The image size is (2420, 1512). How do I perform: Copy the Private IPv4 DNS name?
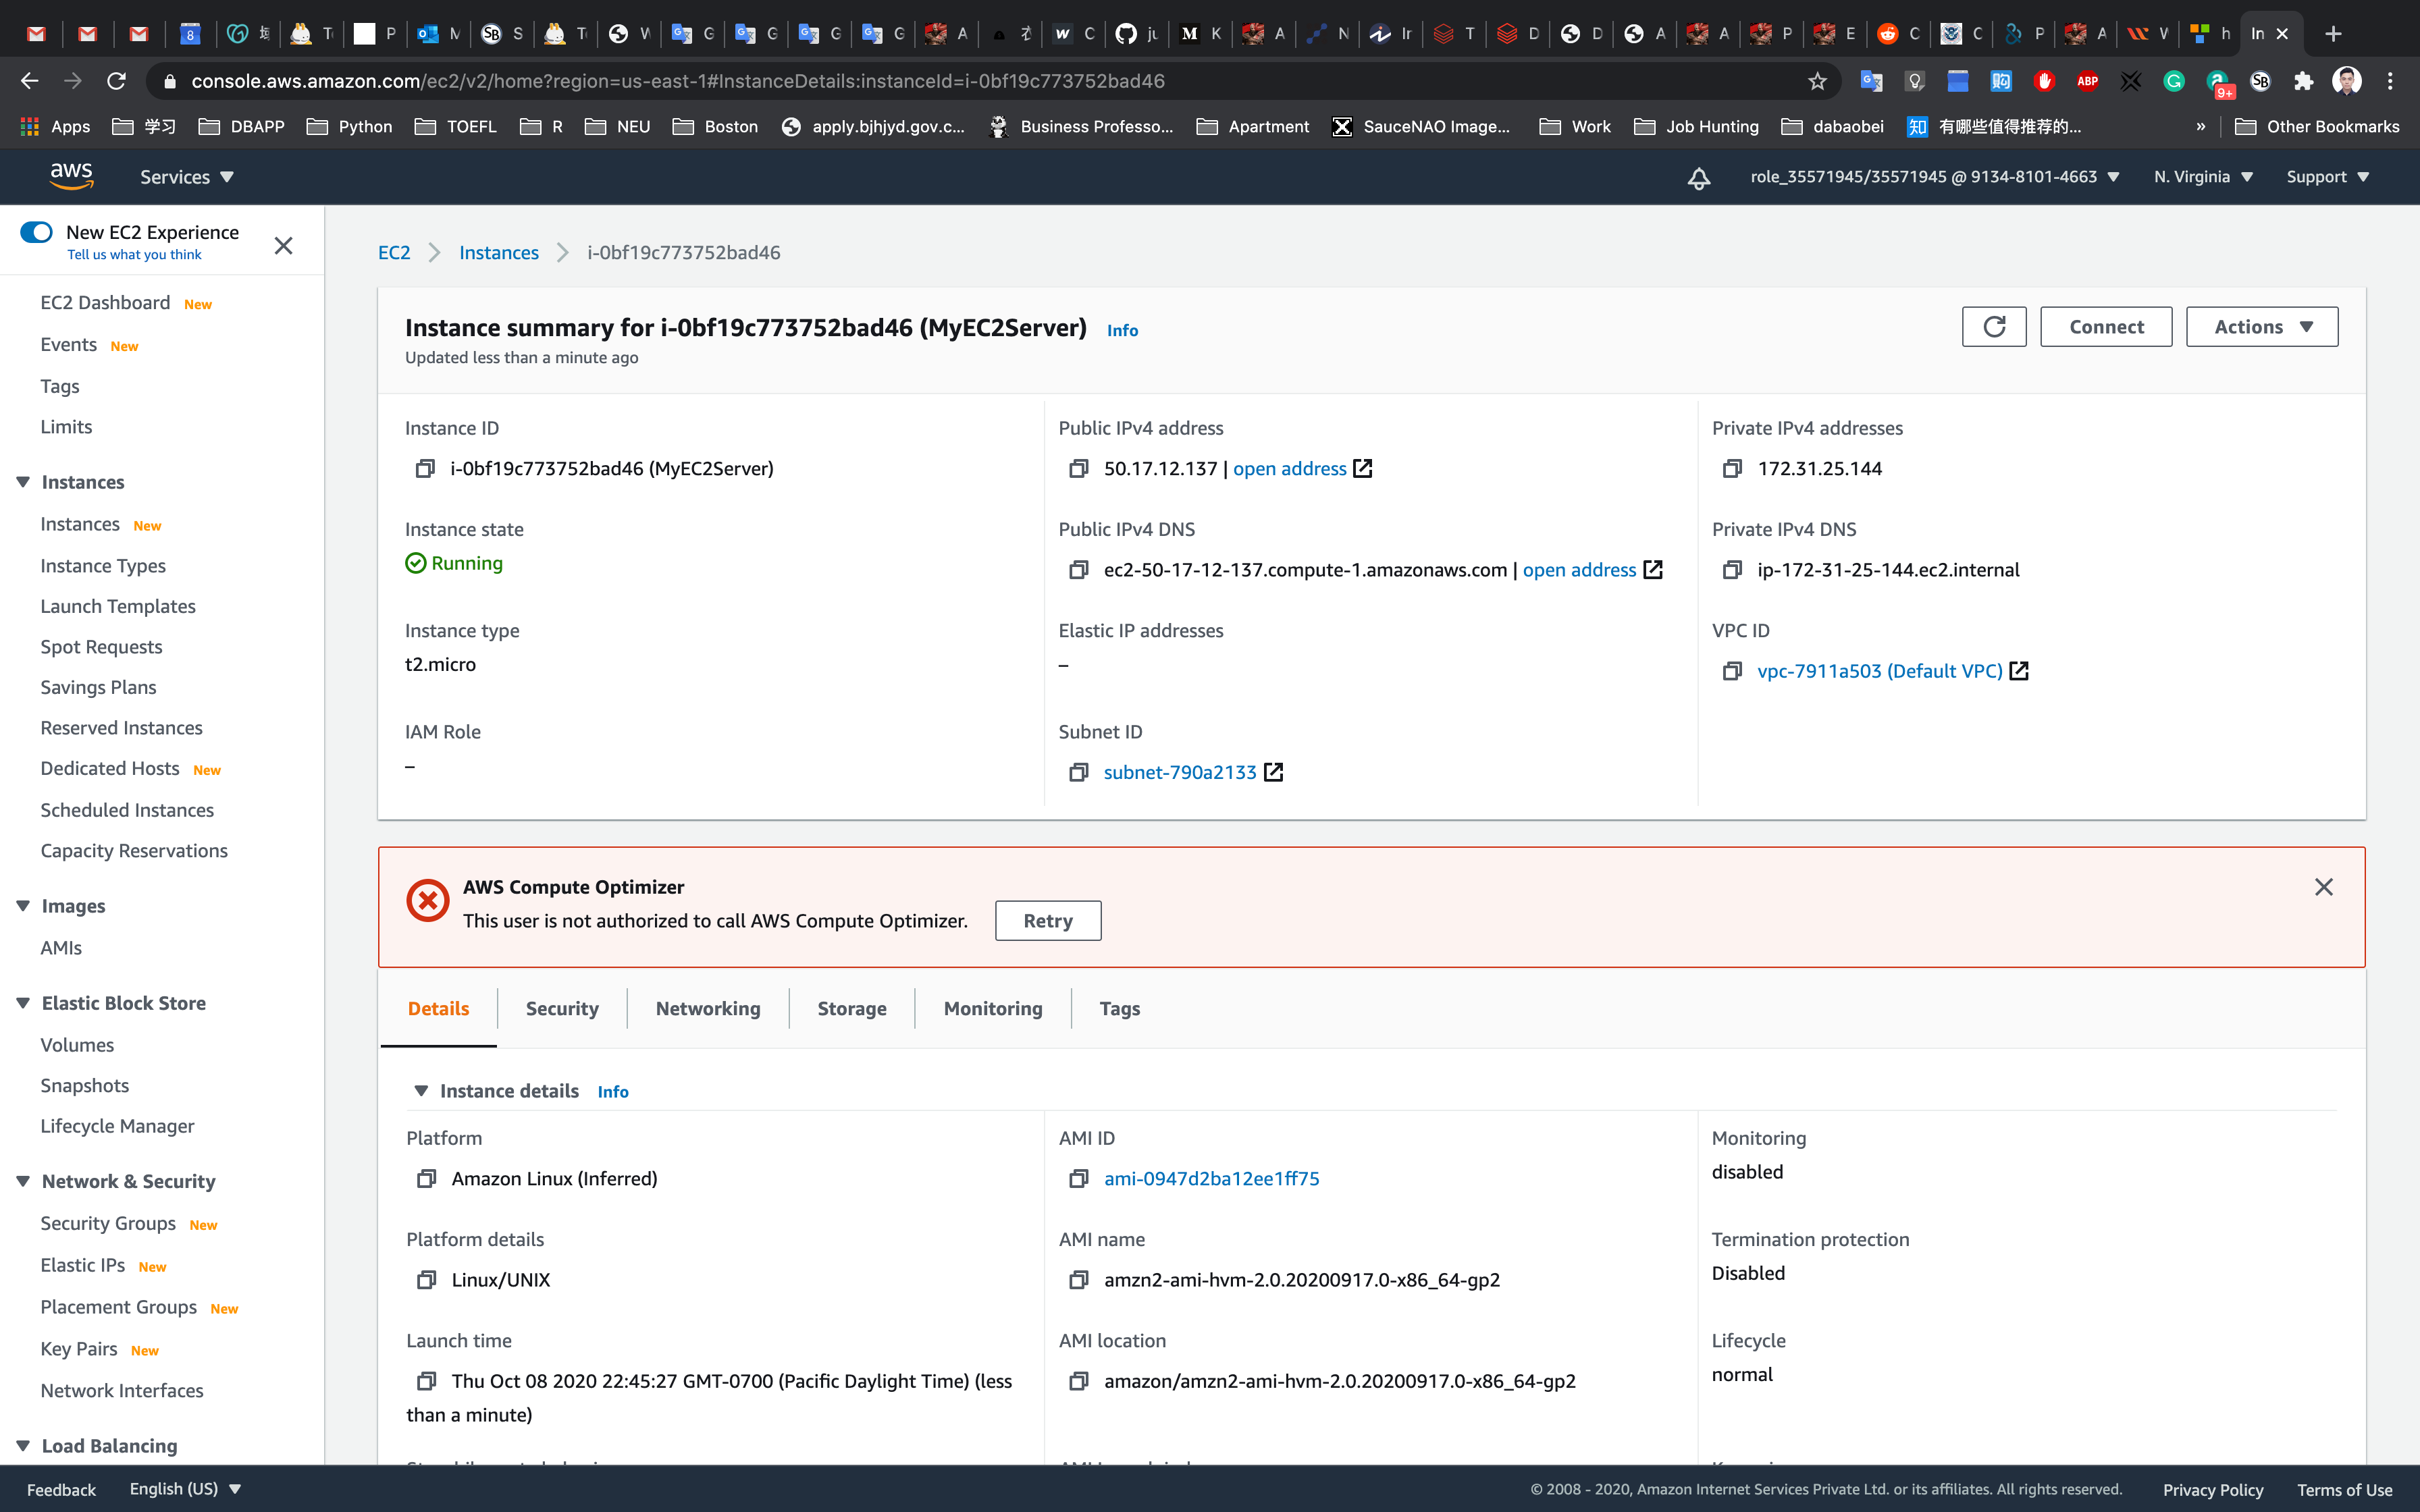click(1732, 570)
